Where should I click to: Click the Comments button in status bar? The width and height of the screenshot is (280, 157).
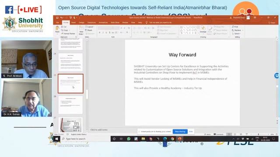[219, 134]
